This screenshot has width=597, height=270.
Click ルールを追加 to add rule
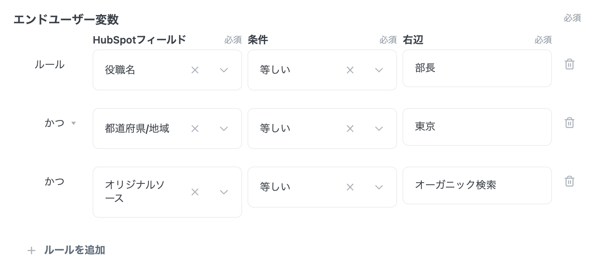74,250
